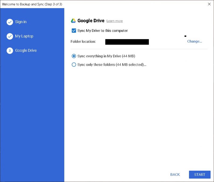The image size is (214, 182).
Task: Select Sync only these folders option
Action: coord(74,65)
